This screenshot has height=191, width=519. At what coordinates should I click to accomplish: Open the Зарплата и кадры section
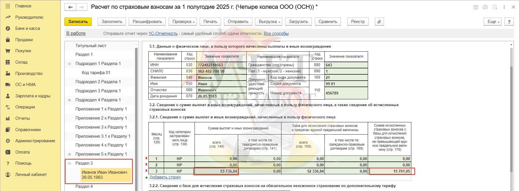(33, 96)
